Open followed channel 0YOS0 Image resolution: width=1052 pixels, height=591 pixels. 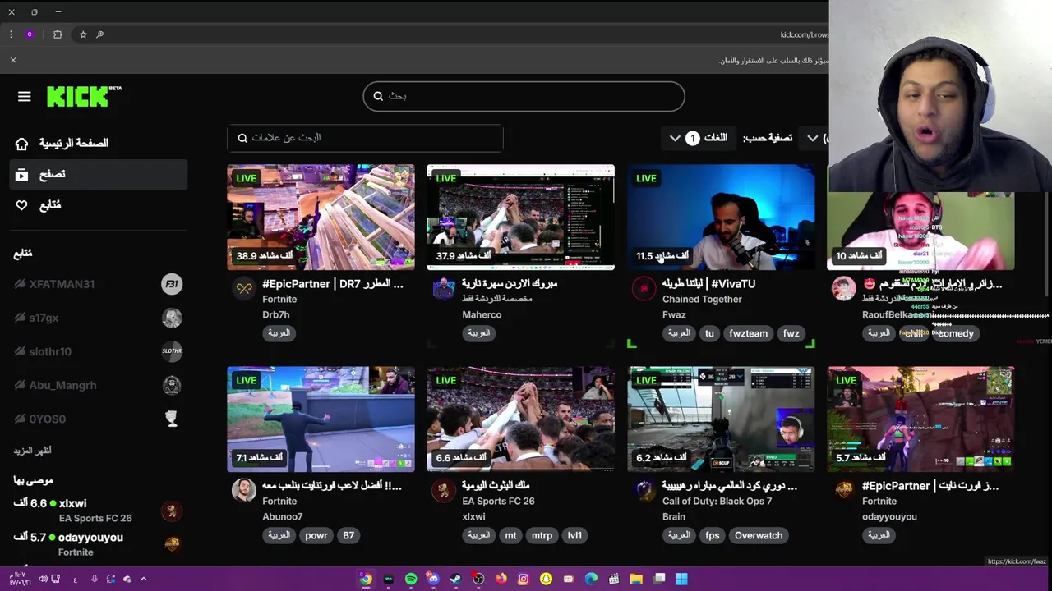click(99, 419)
